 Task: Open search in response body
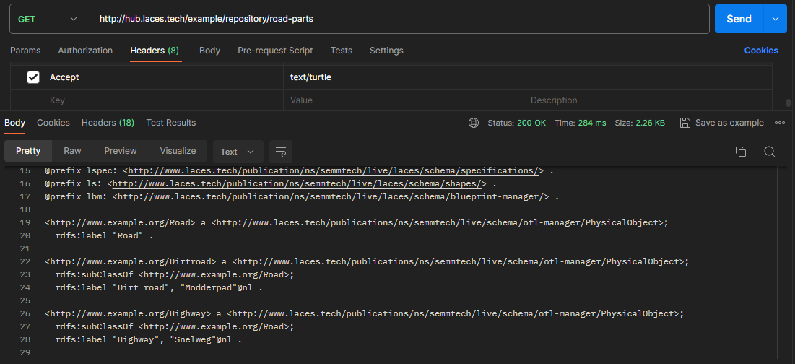click(x=769, y=152)
